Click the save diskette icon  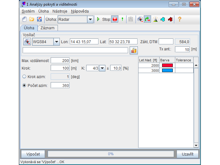pos(39,19)
